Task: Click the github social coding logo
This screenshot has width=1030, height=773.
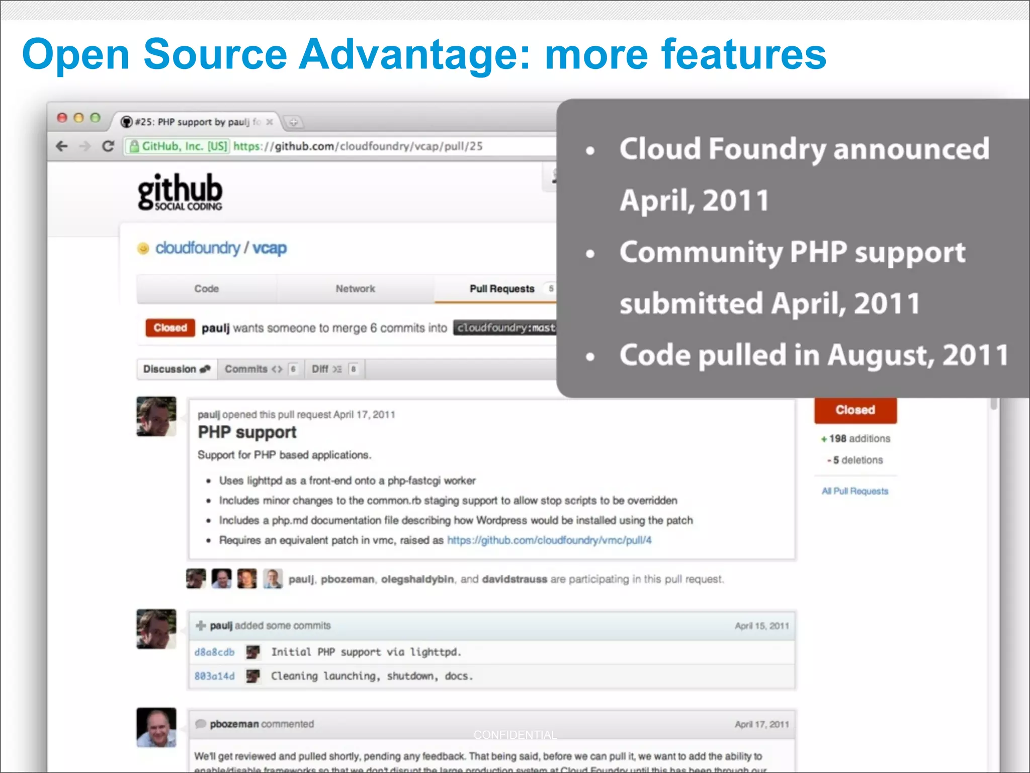Action: 180,192
